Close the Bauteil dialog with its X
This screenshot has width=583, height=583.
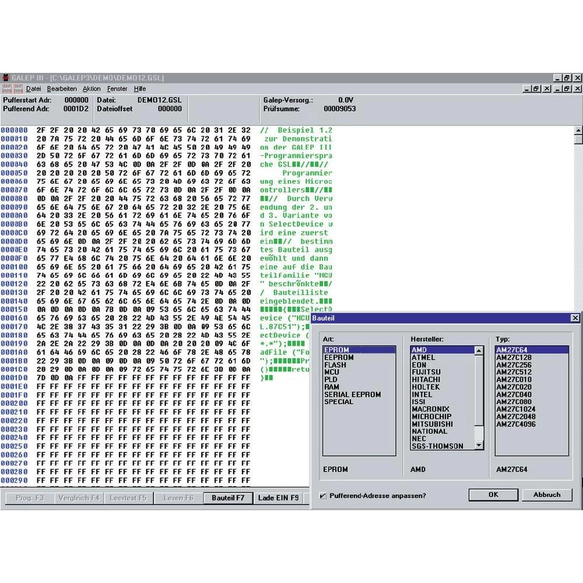pyautogui.click(x=575, y=318)
